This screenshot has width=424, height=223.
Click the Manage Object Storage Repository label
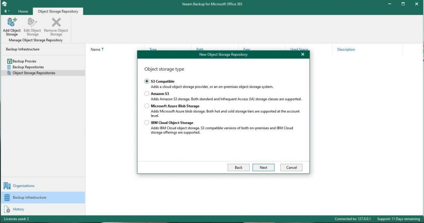[36, 40]
